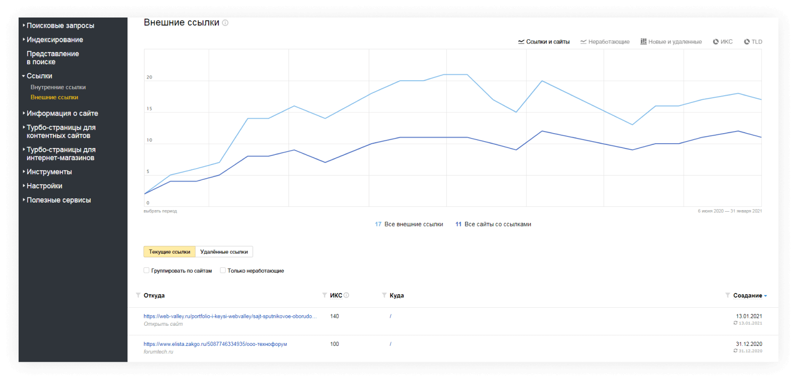Open Внутренние ссылки submenu item
This screenshot has height=382, width=797.
coord(58,87)
